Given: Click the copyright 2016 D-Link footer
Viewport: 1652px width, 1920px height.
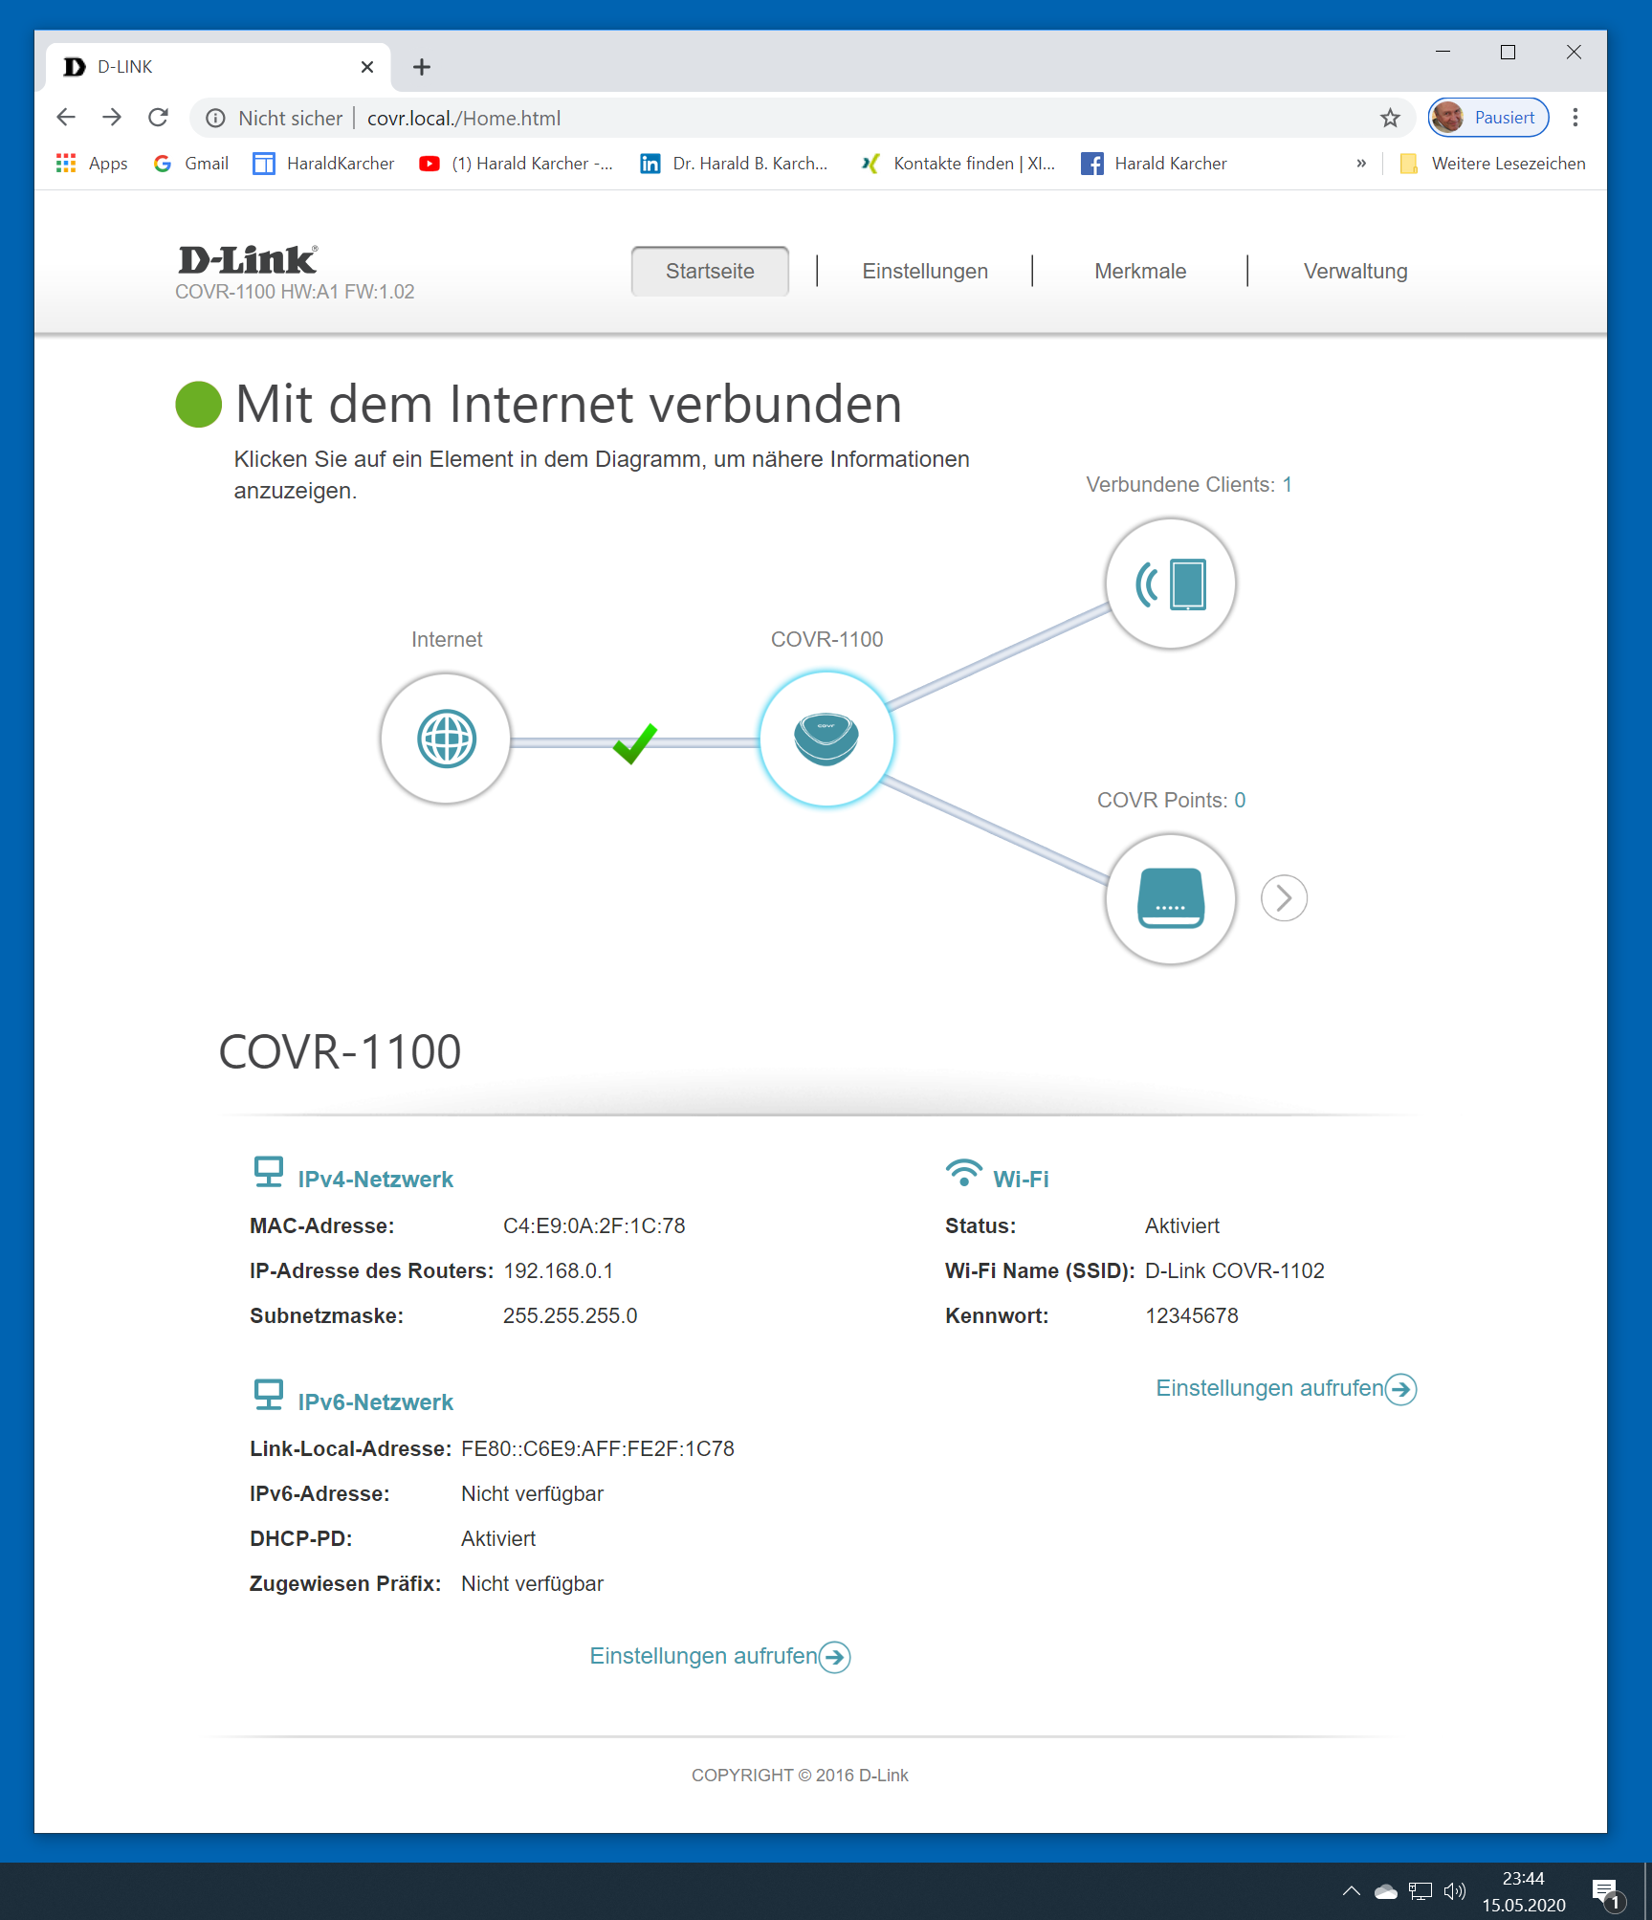Looking at the screenshot, I should tap(800, 1775).
